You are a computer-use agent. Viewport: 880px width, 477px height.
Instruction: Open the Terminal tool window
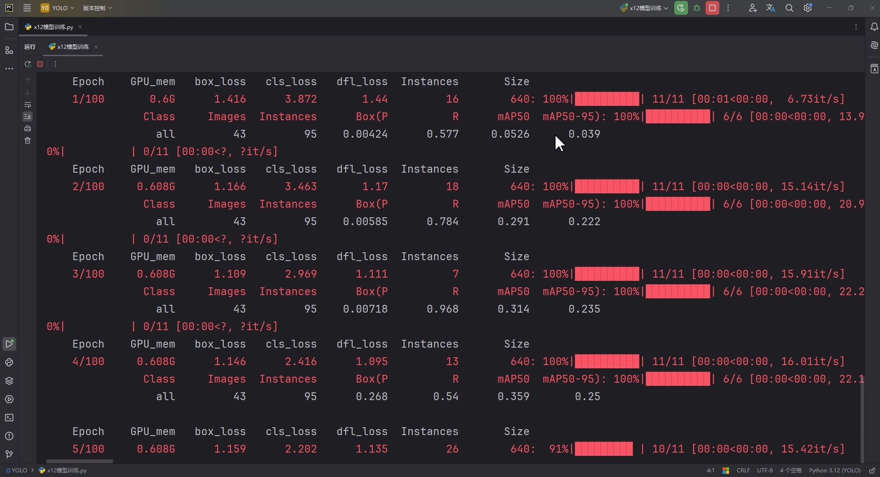[x=9, y=418]
